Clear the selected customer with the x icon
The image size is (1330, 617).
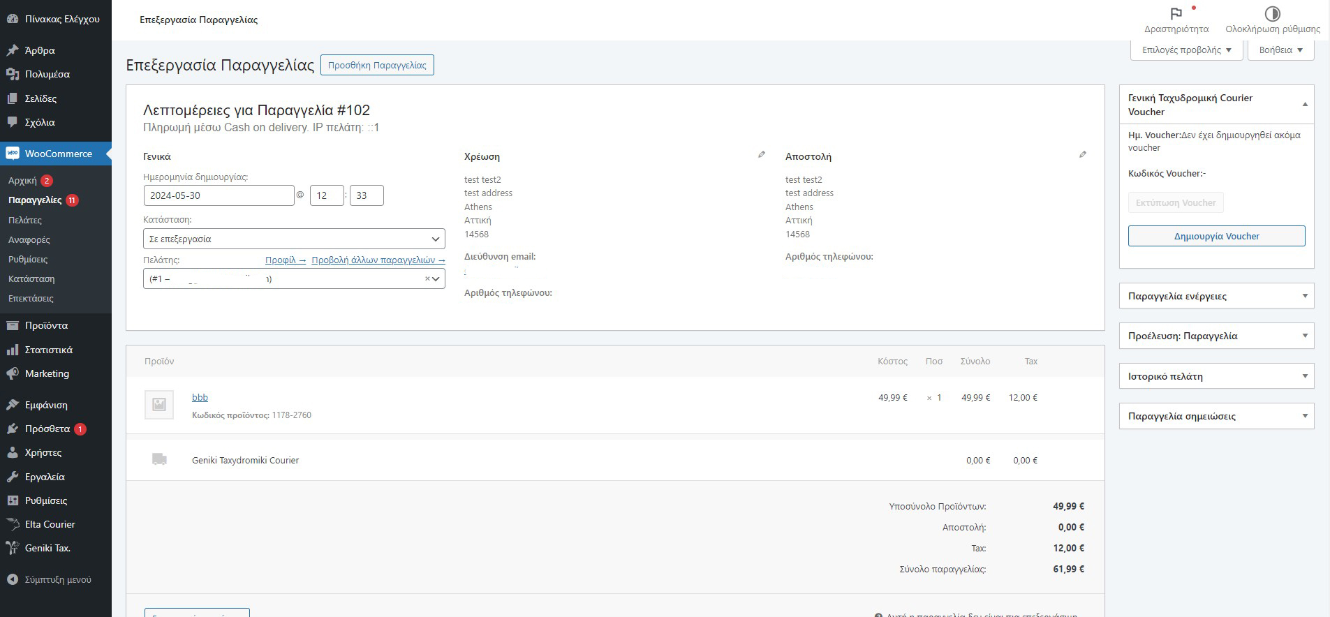pos(427,279)
